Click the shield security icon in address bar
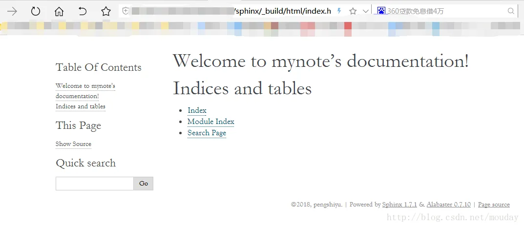 (x=126, y=11)
